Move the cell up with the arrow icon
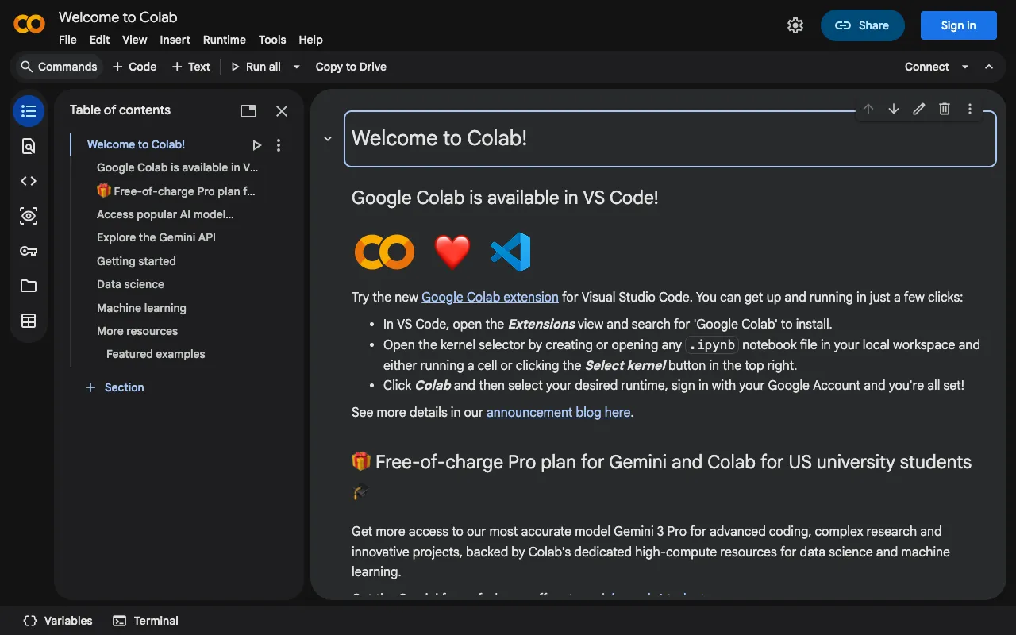 [868, 109]
